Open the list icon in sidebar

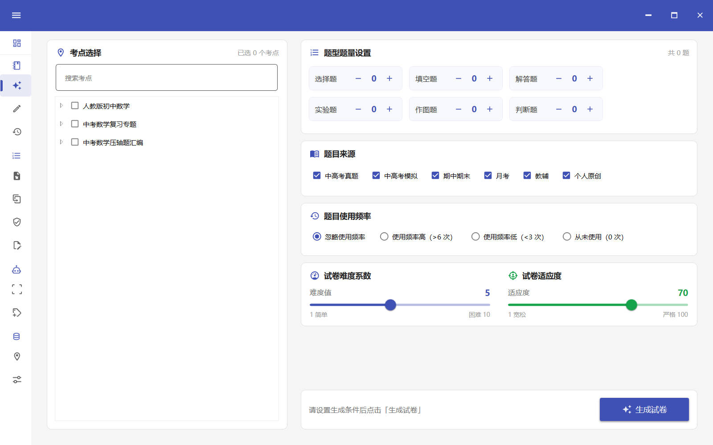pyautogui.click(x=17, y=156)
